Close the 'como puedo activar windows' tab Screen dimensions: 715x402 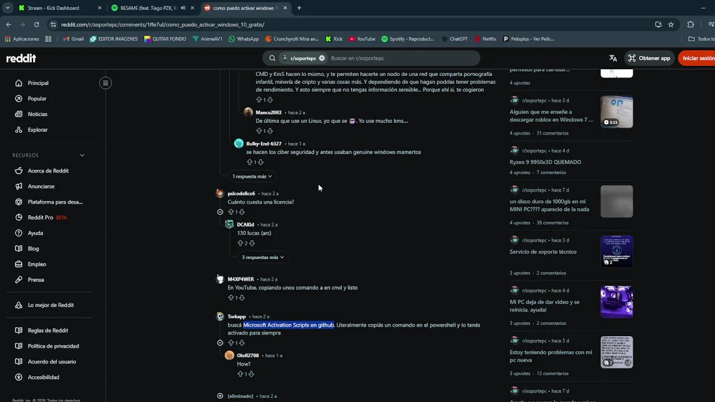tap(284, 8)
